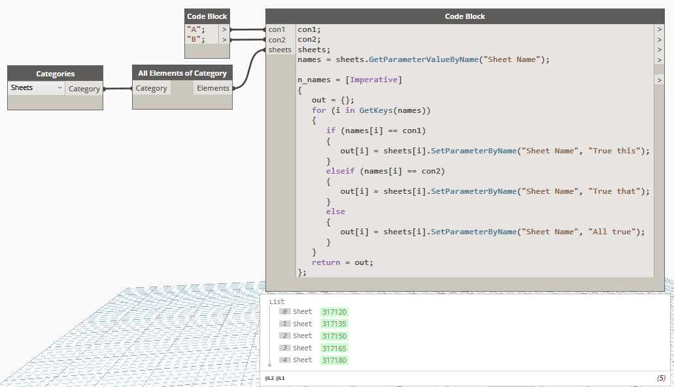The image size is (674, 387).
Task: Click the return = out; code line
Action: [x=342, y=262]
